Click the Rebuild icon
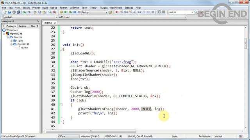This screenshot has height=140, width=250. (75, 12)
